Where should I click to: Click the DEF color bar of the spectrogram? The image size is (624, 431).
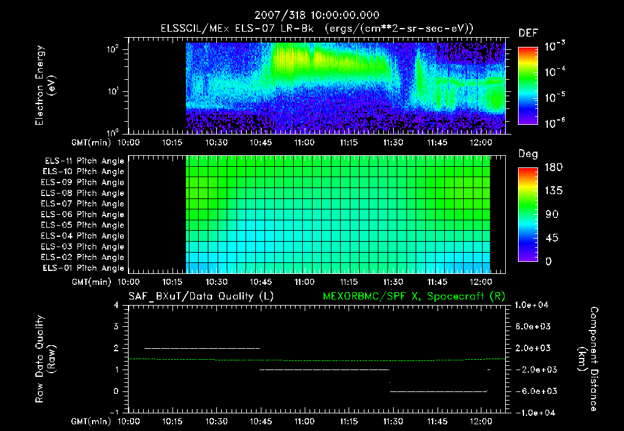tap(528, 86)
